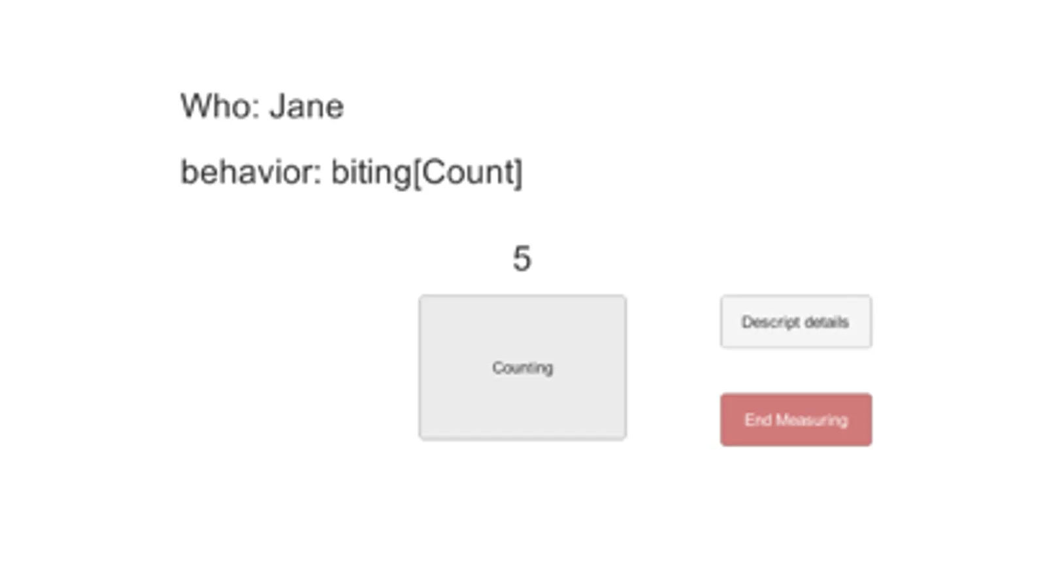Image resolution: width=1045 pixels, height=588 pixels.
Task: Hit the red End Measuring button
Action: [795, 419]
